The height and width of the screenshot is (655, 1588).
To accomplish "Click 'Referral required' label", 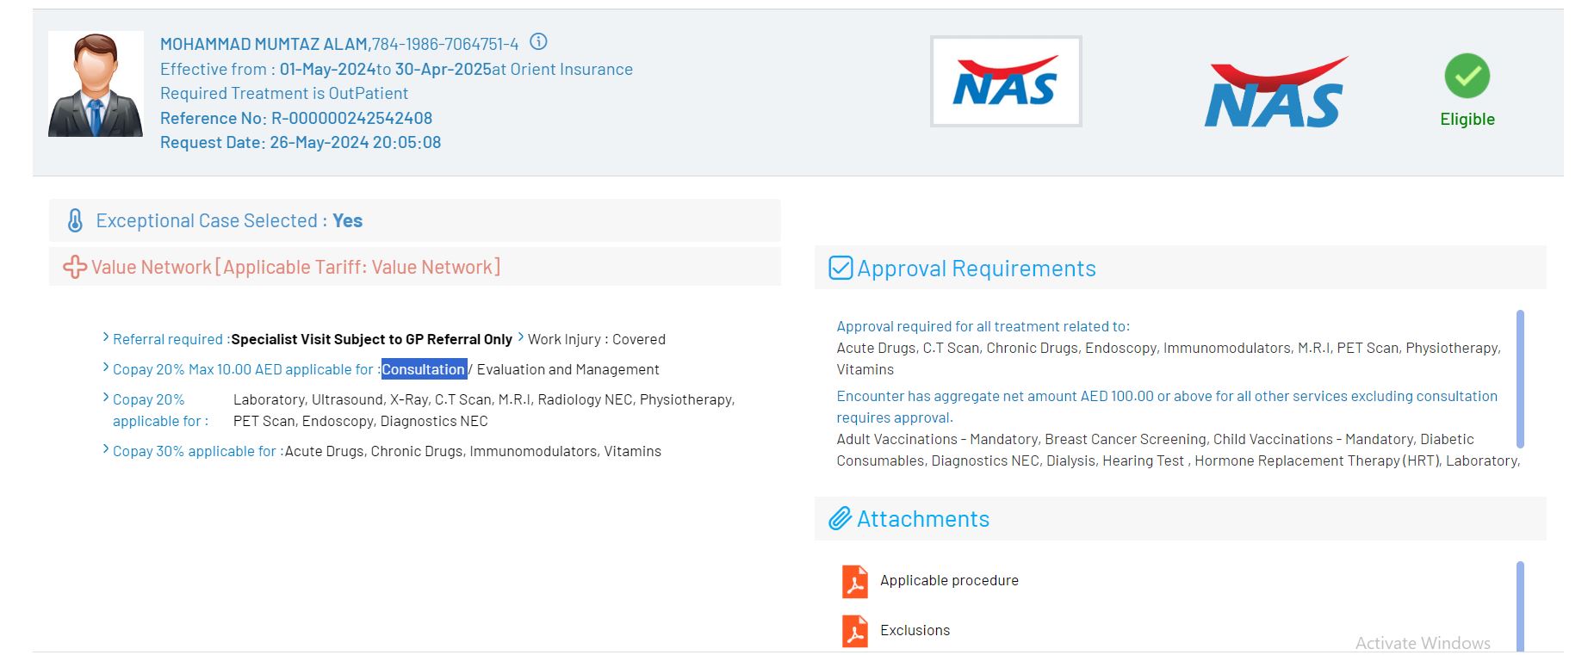I will pyautogui.click(x=168, y=339).
